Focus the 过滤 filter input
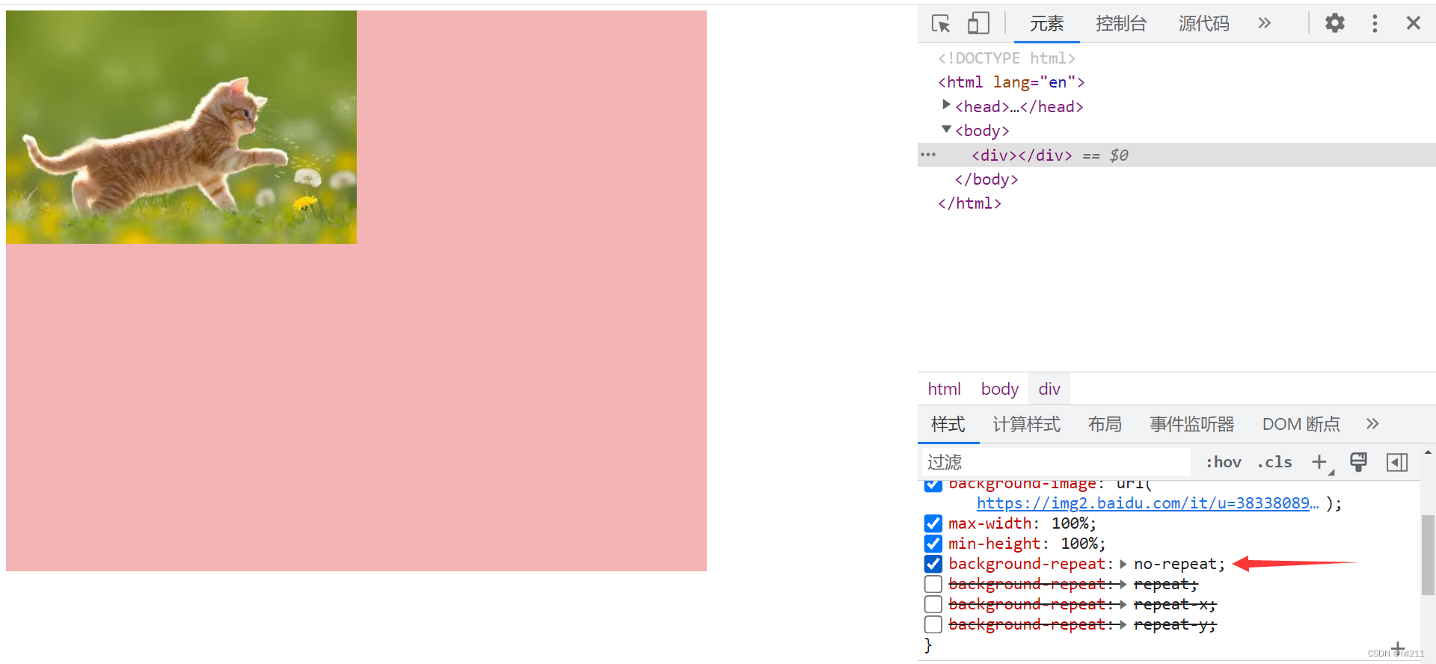The width and height of the screenshot is (1436, 664). pyautogui.click(x=1055, y=462)
